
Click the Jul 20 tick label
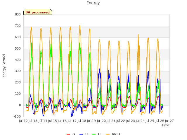click(101, 121)
